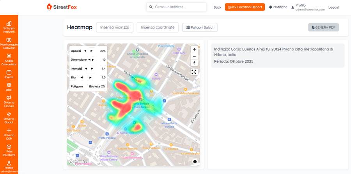
Task: Click the Poligono label
Action: click(76, 87)
